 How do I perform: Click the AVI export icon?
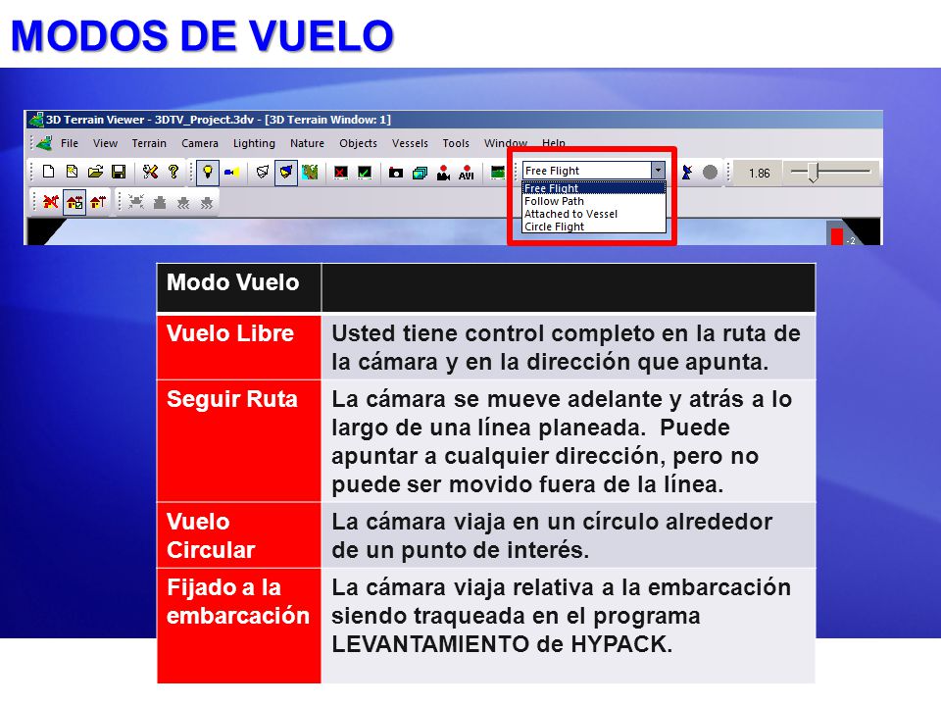467,173
